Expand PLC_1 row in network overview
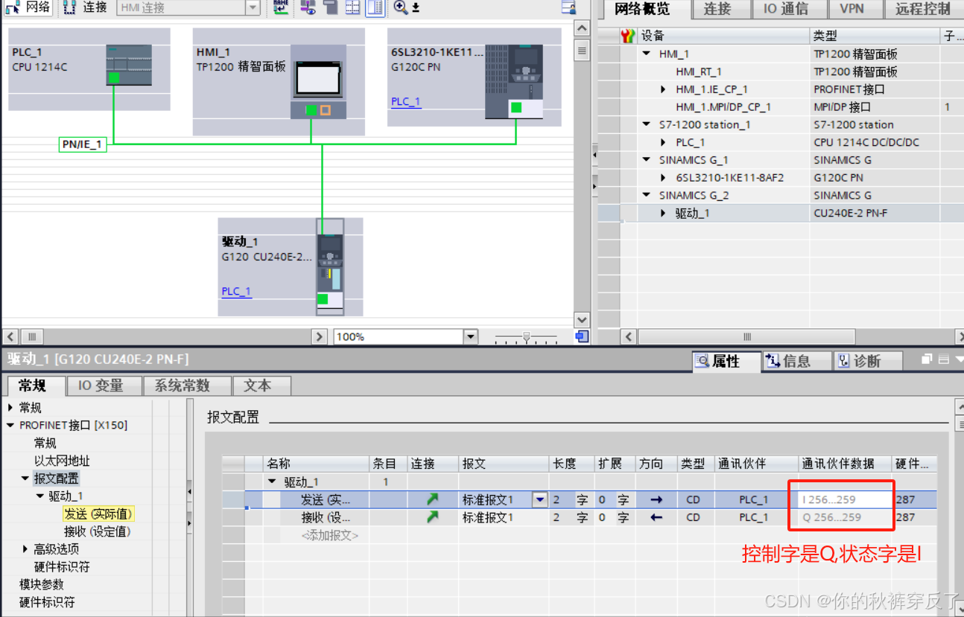Viewport: 964px width, 617px height. tap(664, 142)
